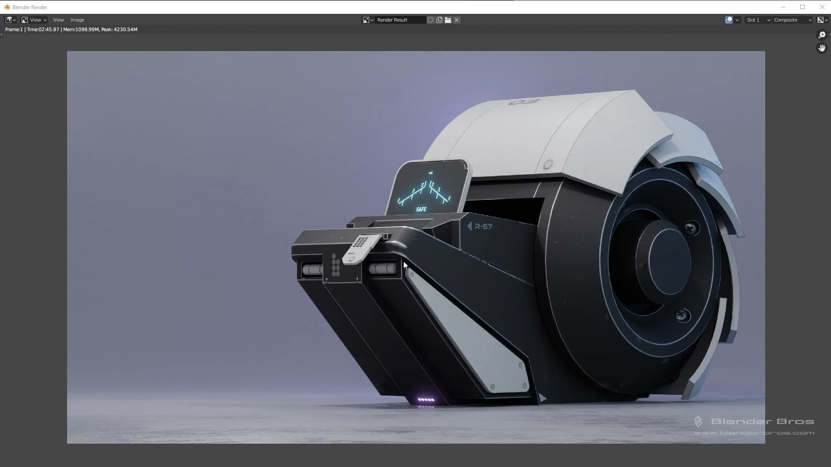The height and width of the screenshot is (467, 831).
Task: Open the Image menu
Action: [77, 20]
